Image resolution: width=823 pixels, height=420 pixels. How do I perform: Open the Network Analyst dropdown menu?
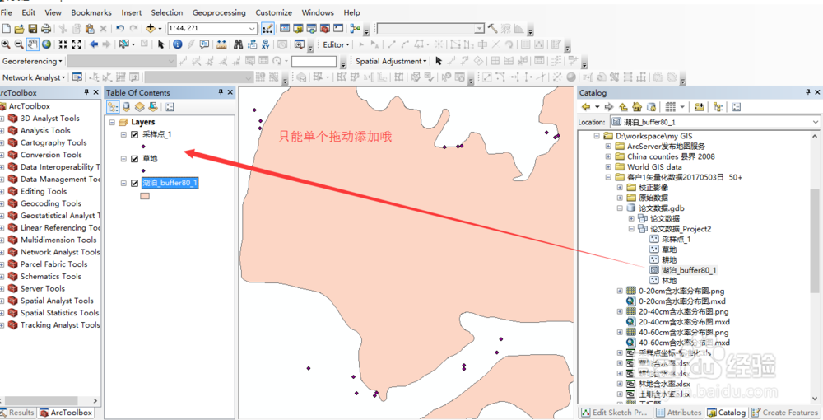coord(34,77)
